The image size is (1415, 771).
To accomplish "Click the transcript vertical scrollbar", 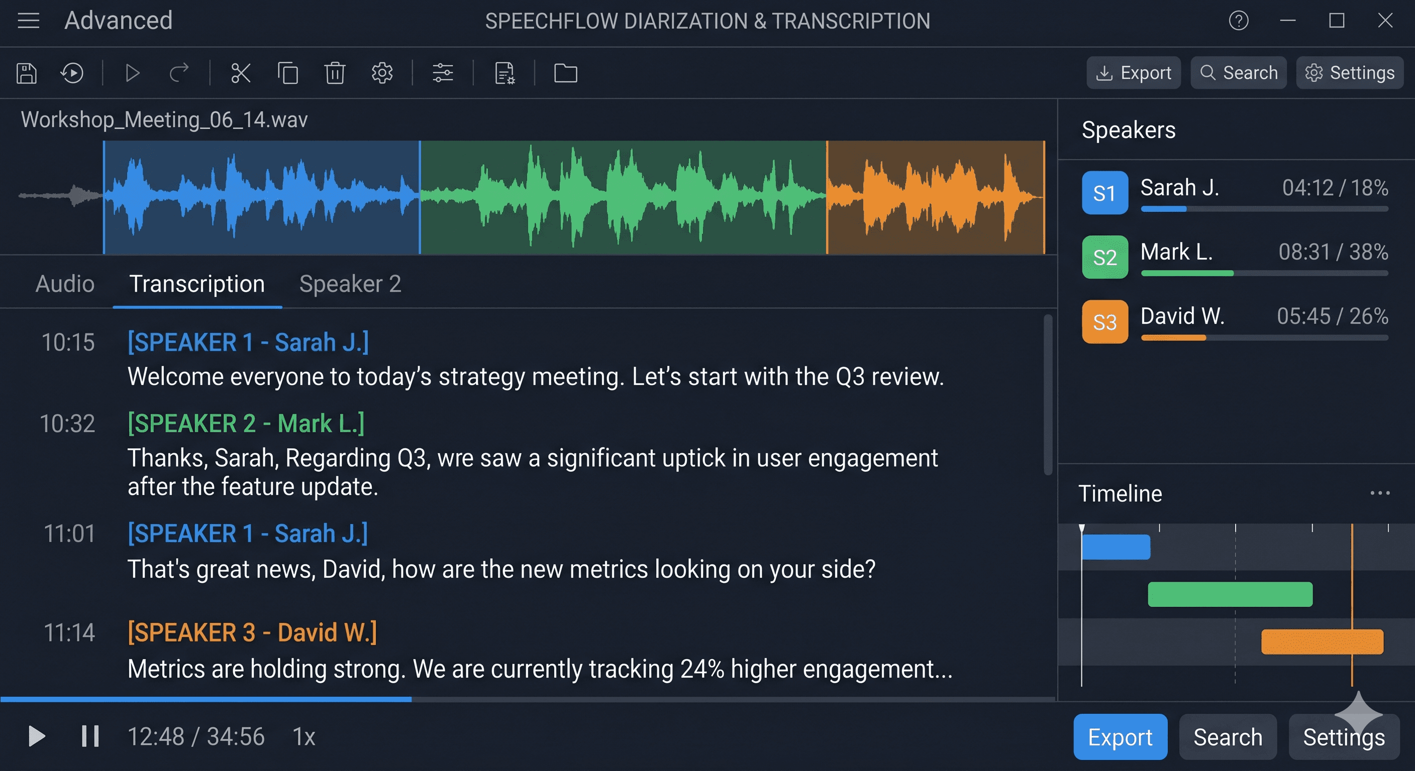I will coord(1048,394).
